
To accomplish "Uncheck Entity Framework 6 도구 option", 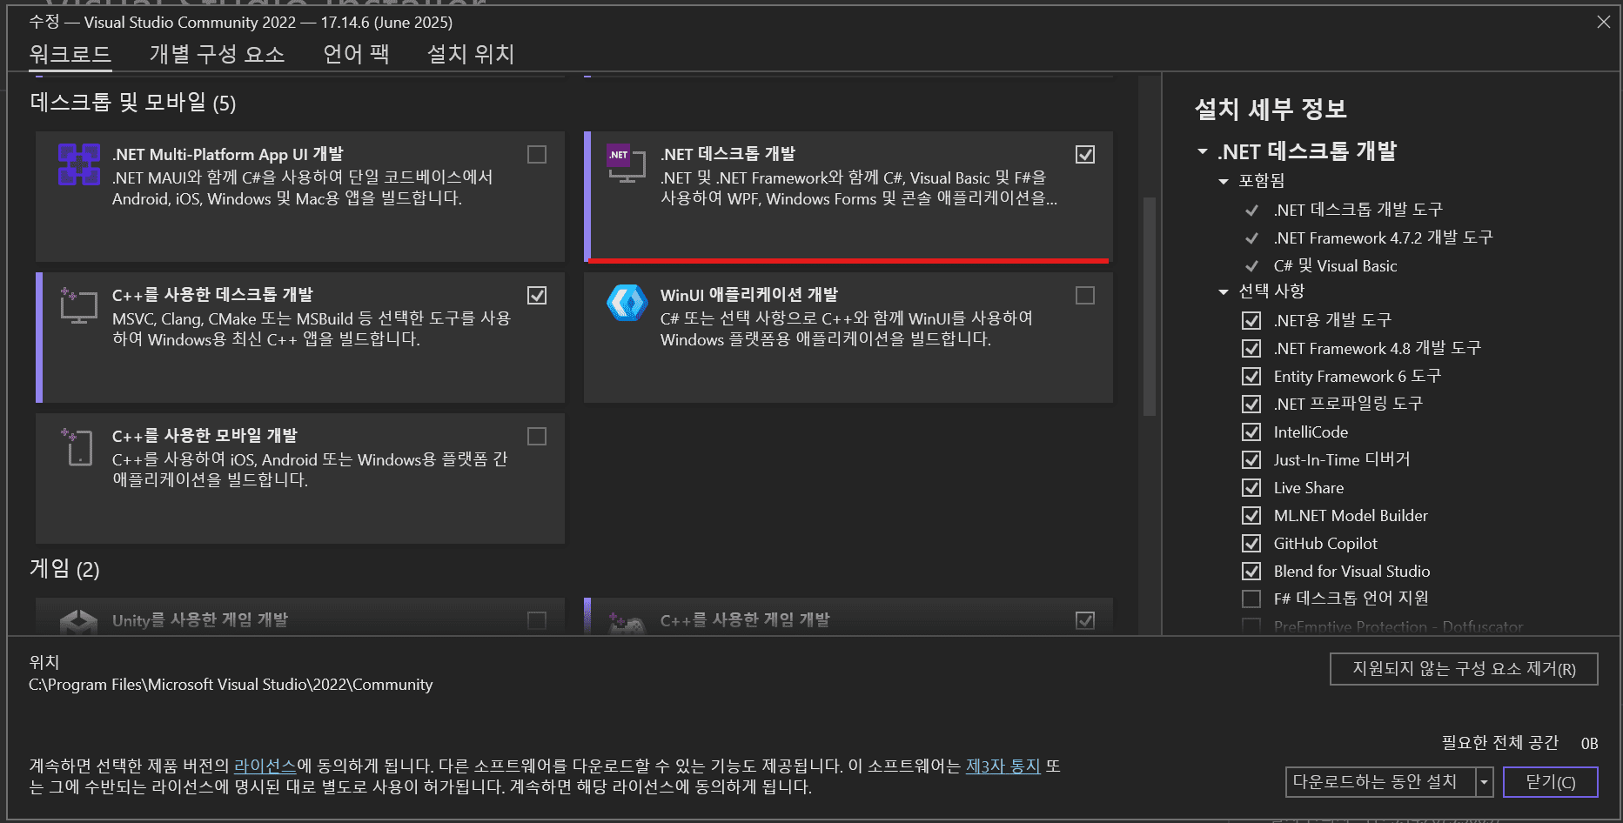I will click(1251, 376).
